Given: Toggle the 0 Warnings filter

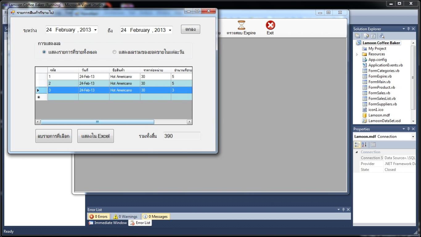Looking at the screenshot, I should (x=125, y=217).
